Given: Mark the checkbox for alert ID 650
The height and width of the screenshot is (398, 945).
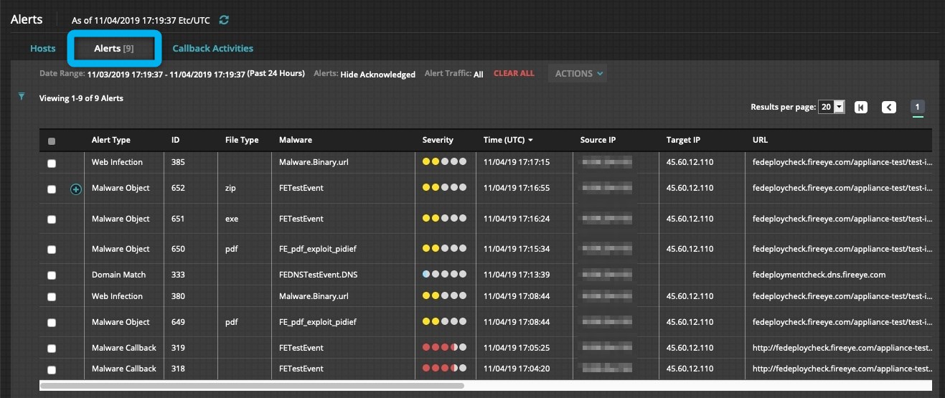Looking at the screenshot, I should 52,250.
